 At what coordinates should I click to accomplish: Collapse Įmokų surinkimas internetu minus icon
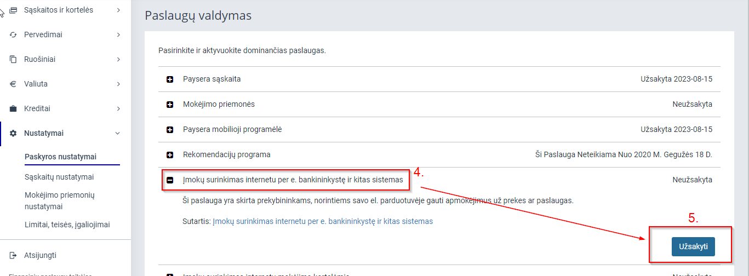[170, 180]
